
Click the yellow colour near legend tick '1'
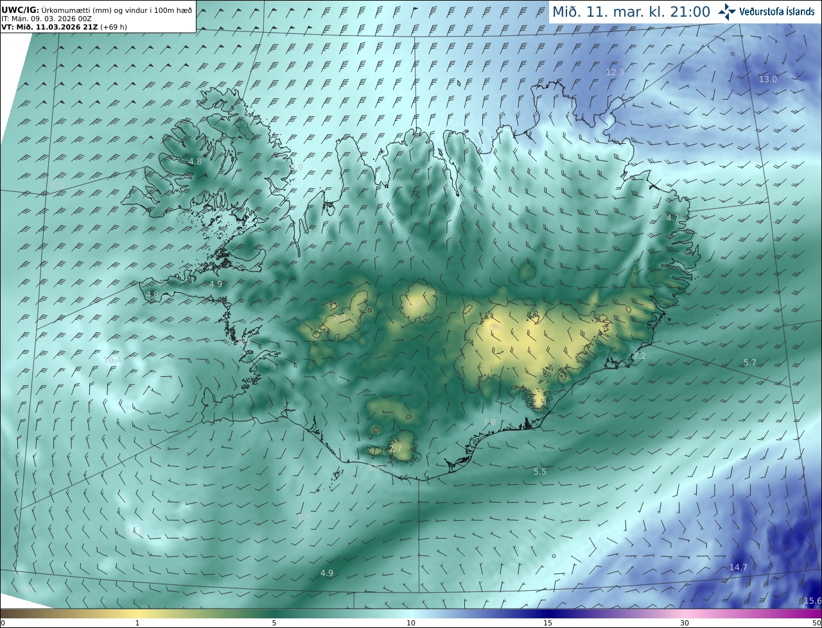tap(137, 613)
